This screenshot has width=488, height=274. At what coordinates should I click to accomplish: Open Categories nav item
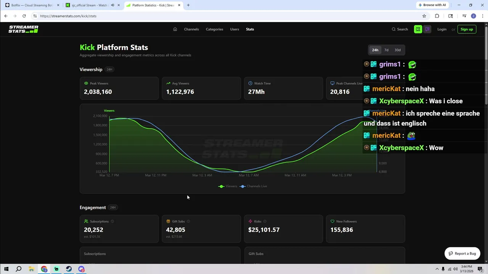tap(214, 29)
